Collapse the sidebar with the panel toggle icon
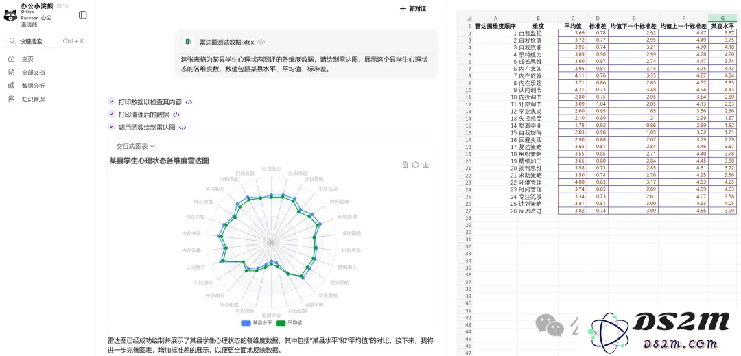The image size is (741, 356). 83,15
